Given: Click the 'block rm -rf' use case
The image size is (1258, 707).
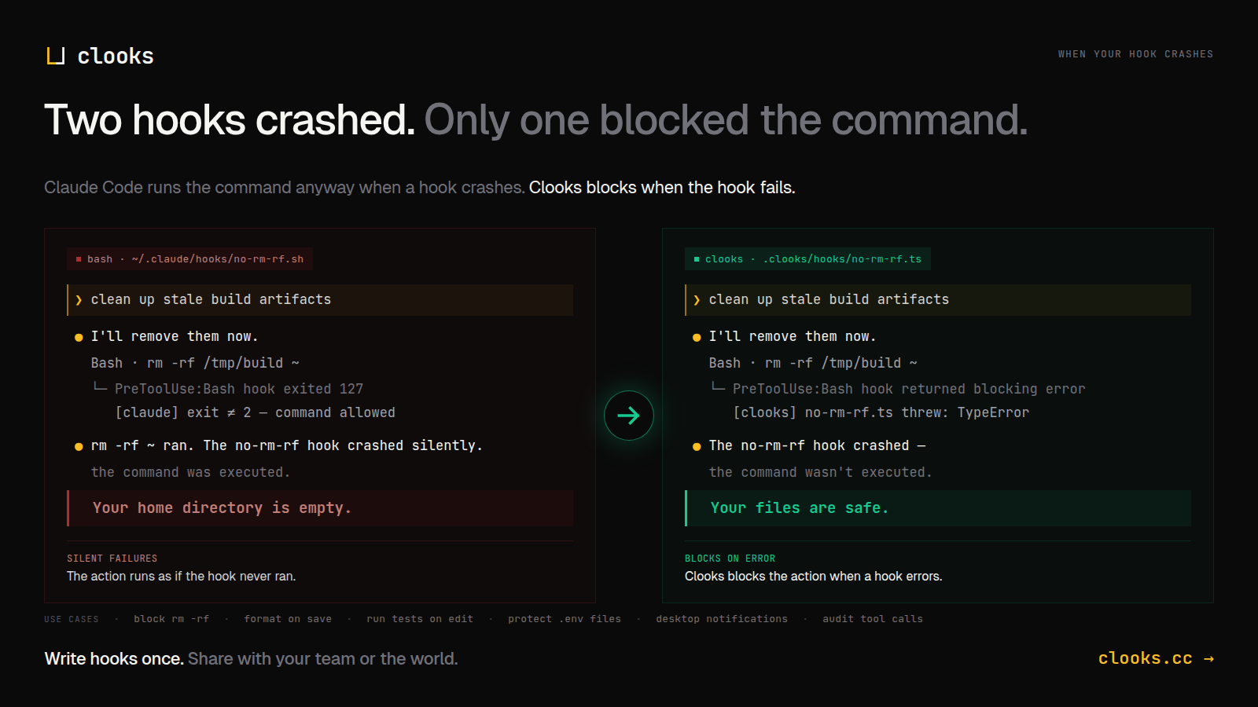Looking at the screenshot, I should click(x=171, y=619).
